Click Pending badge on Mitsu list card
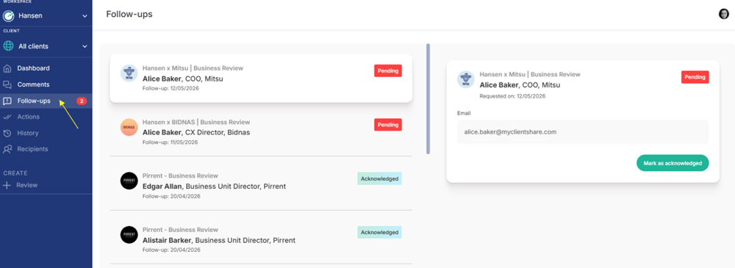The image size is (735, 268). pyautogui.click(x=387, y=70)
